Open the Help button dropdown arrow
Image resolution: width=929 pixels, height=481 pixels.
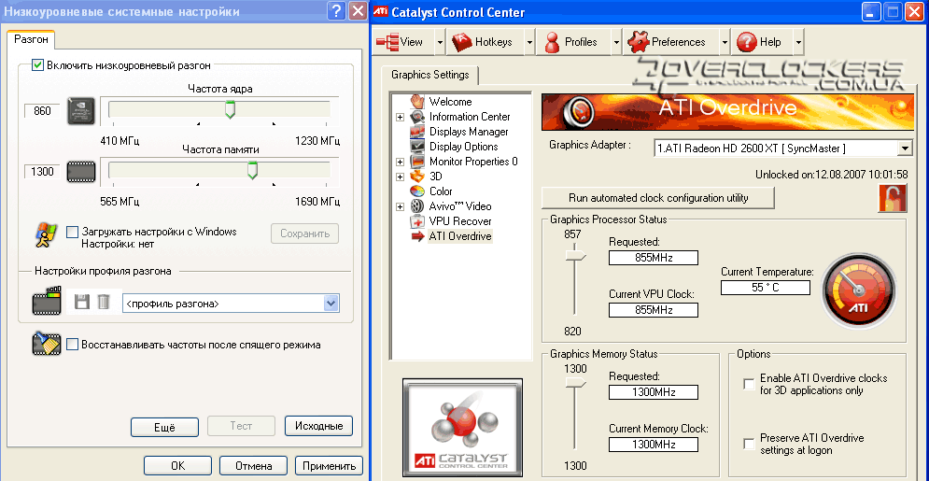(798, 42)
